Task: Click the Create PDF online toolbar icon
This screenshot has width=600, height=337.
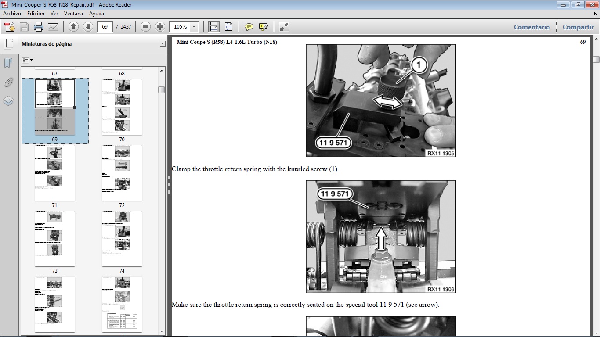Action: (10, 27)
